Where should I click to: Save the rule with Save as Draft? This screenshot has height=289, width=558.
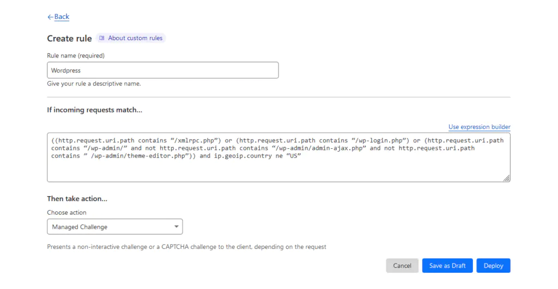point(447,266)
